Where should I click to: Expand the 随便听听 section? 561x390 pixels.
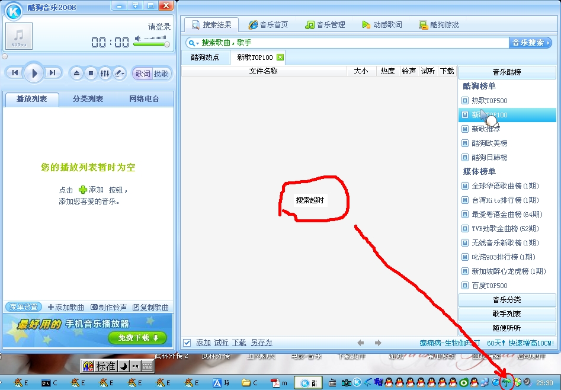pos(506,328)
